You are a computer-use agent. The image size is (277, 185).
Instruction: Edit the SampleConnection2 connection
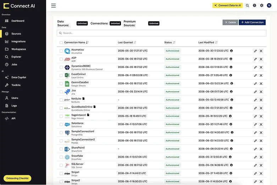[255, 141]
